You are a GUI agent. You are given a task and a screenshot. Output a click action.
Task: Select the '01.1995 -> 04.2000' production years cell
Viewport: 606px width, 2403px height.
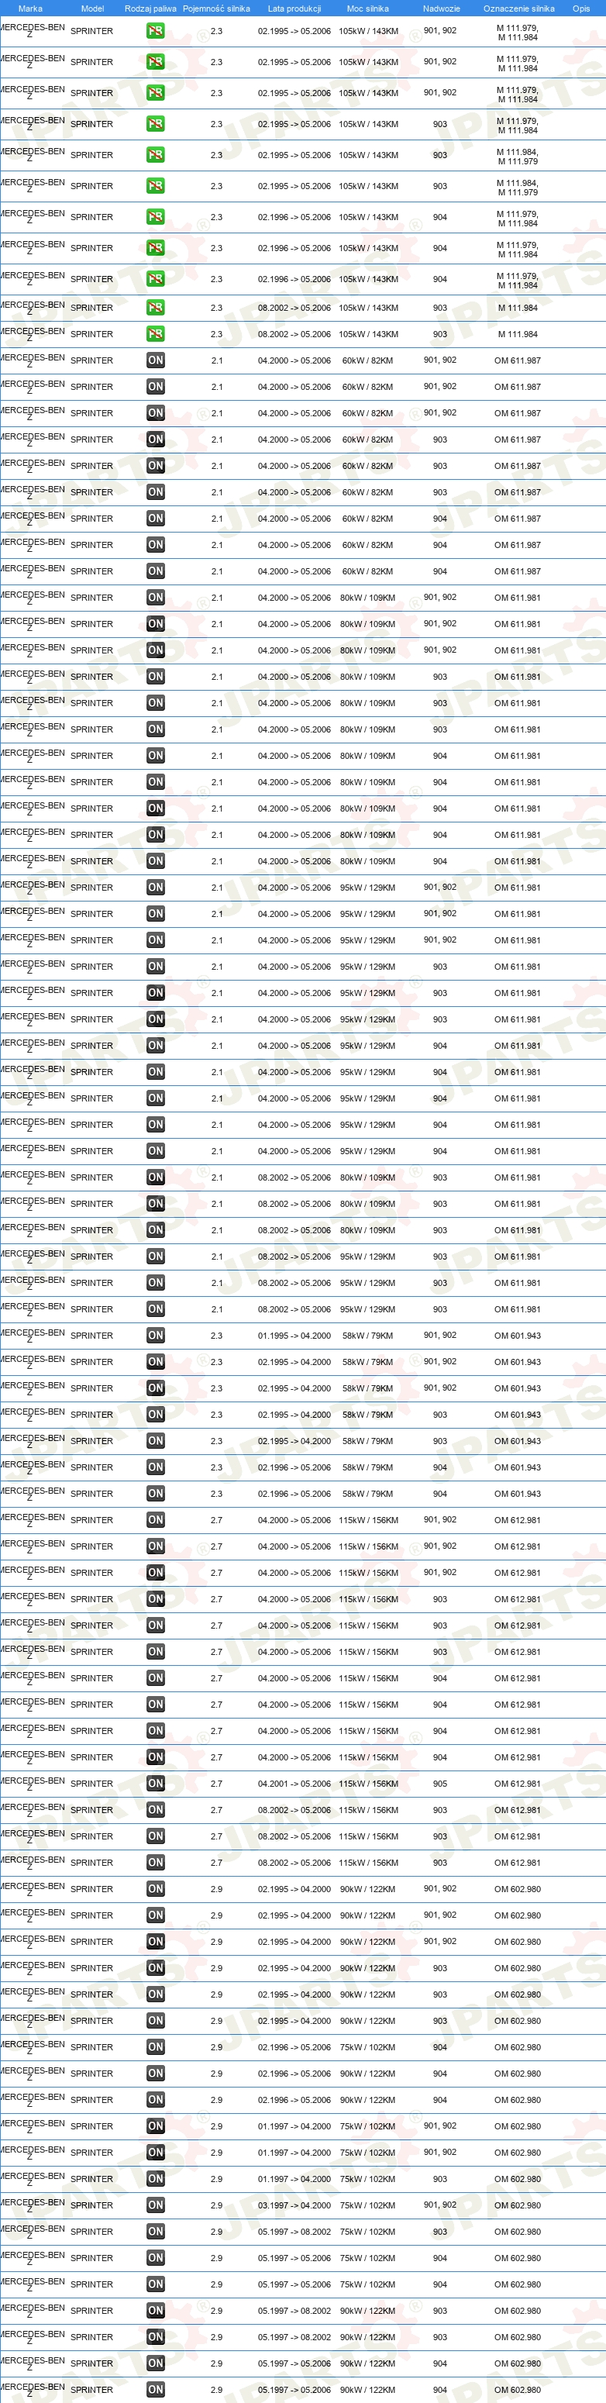pyautogui.click(x=294, y=1336)
